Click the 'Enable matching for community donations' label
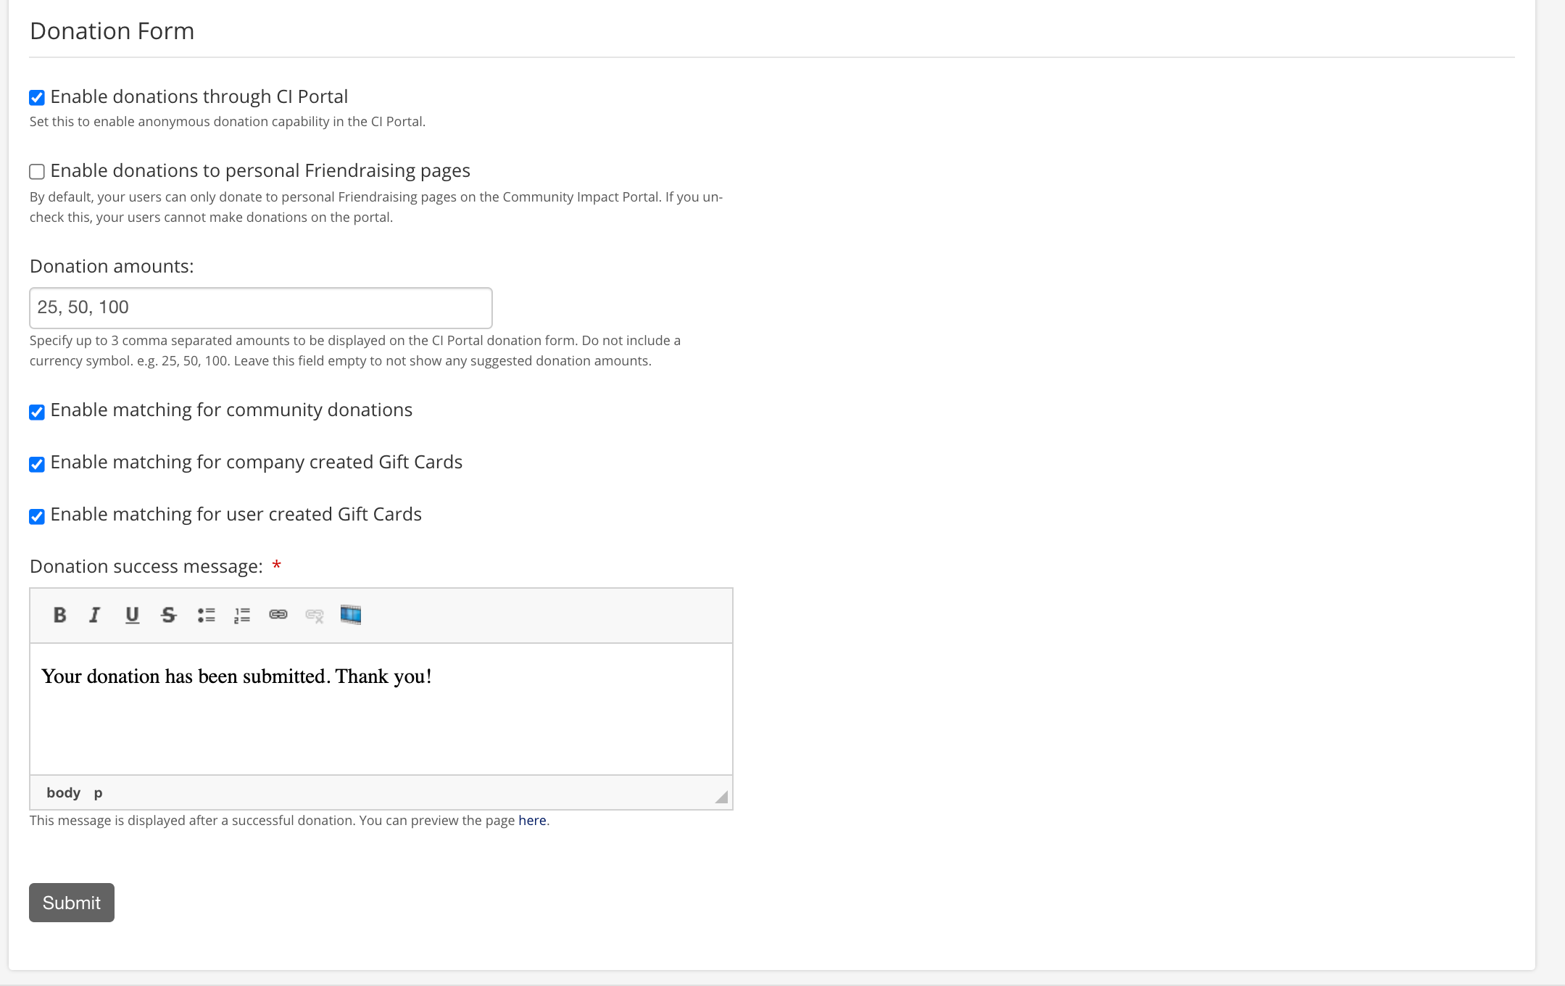 coord(231,410)
